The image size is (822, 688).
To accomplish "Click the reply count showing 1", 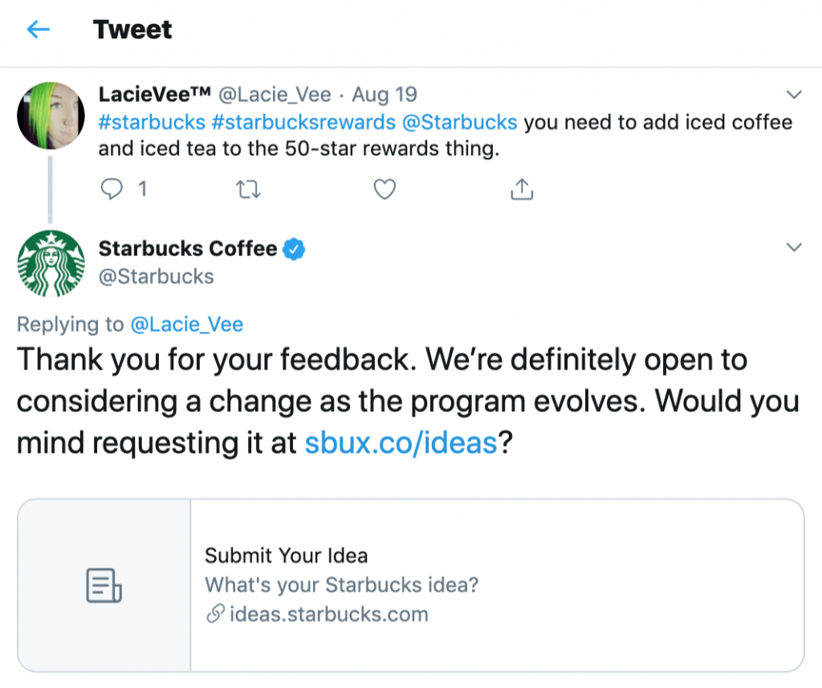I will pos(142,189).
